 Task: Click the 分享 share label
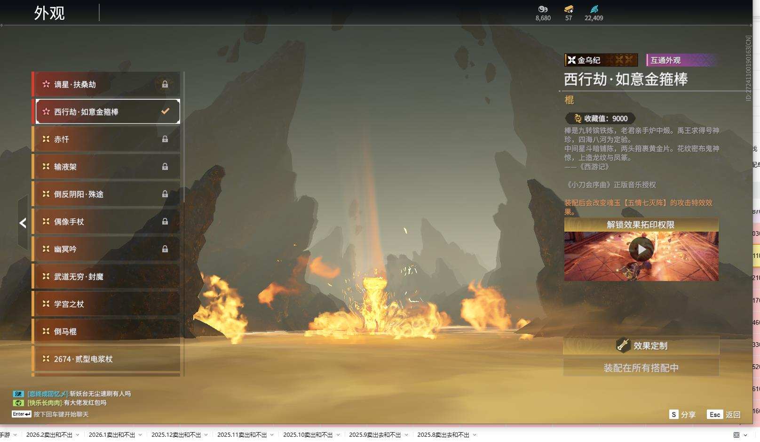688,415
